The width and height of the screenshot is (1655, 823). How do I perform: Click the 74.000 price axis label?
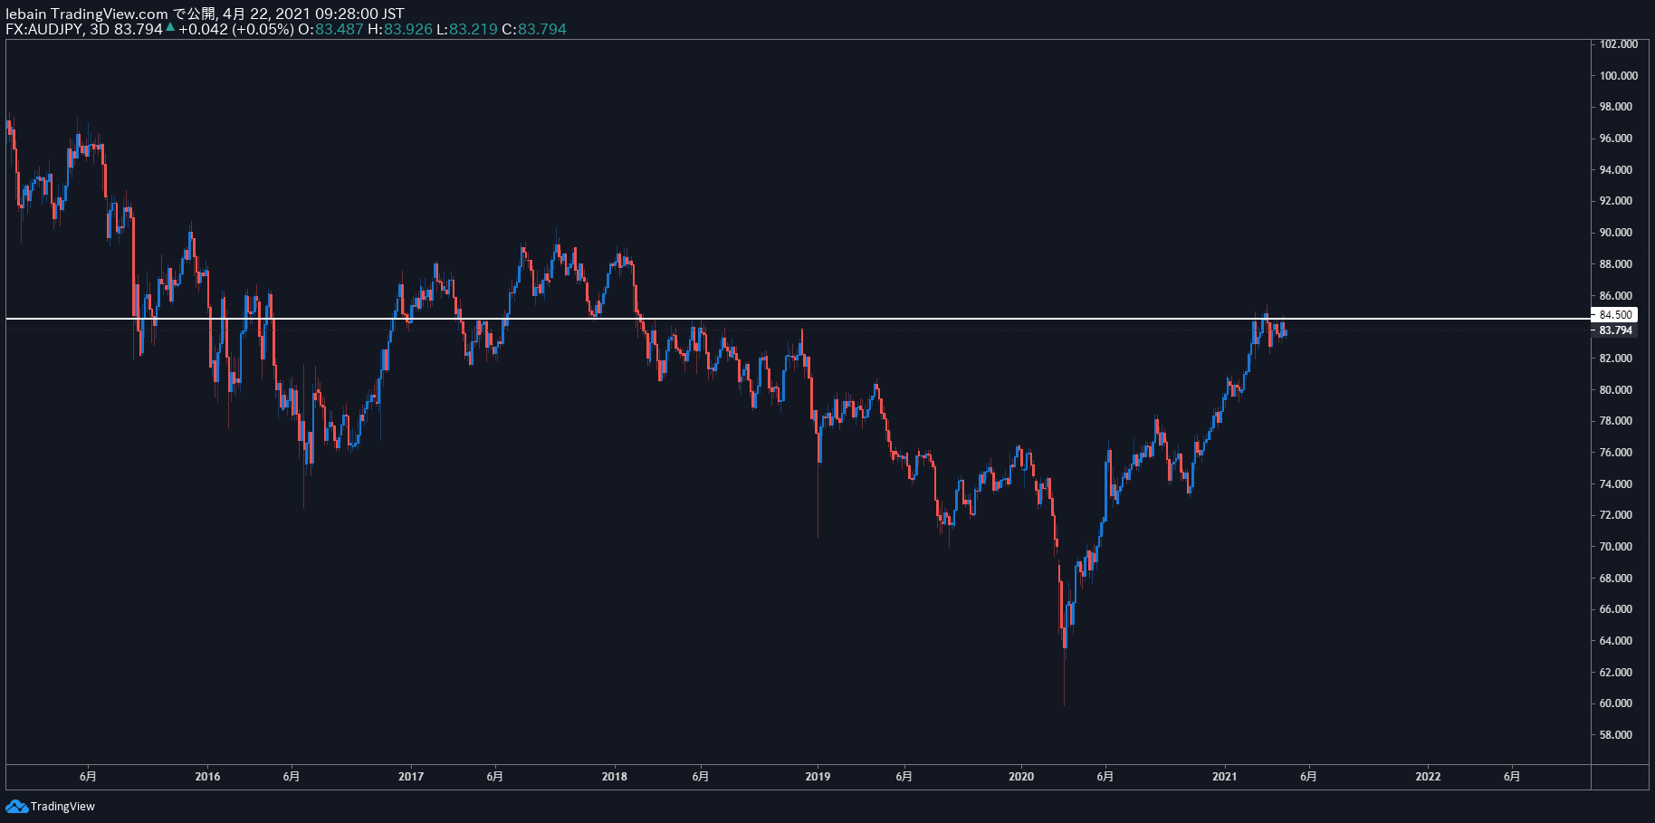1615,484
